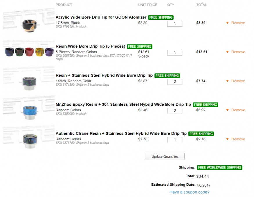The height and width of the screenshot is (197, 254).
Task: Click the orange triangle on the 5 Pieces row
Action: point(228,52)
